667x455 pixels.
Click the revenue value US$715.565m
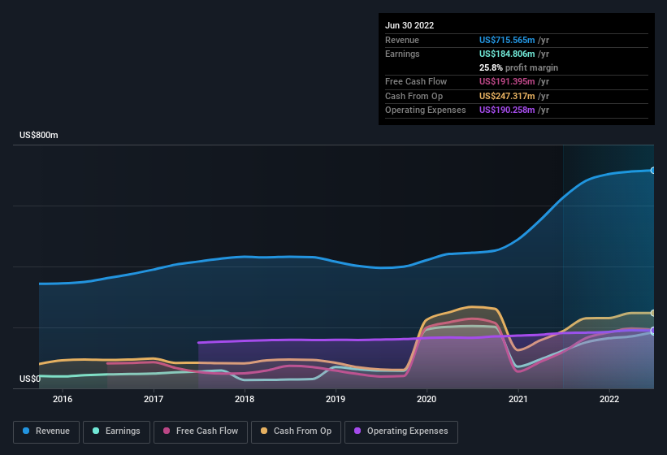click(507, 40)
